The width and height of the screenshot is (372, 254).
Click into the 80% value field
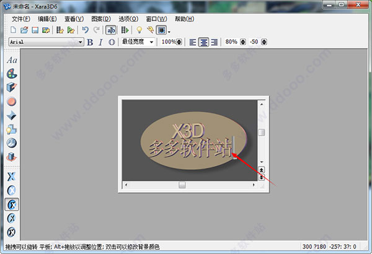pos(231,42)
